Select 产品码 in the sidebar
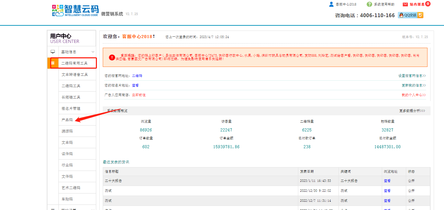This screenshot has height=210, width=444. pos(67,120)
